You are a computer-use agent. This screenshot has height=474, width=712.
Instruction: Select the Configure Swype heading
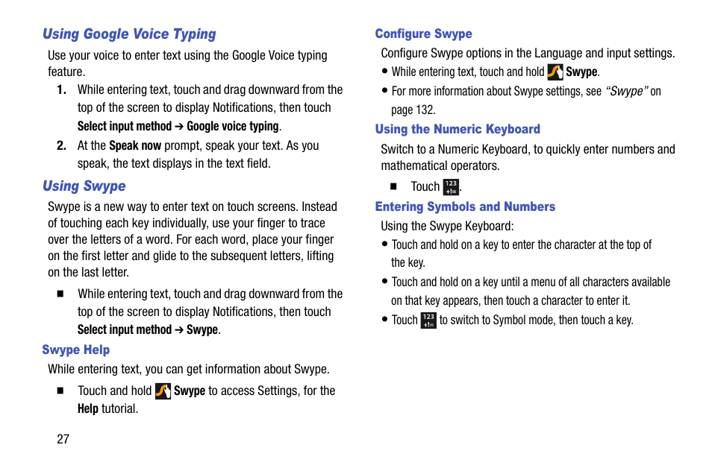click(423, 34)
